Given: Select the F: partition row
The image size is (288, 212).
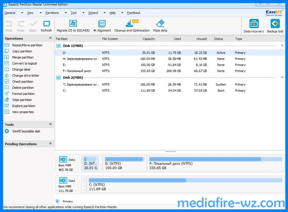Looking at the screenshot, I should (170, 71).
